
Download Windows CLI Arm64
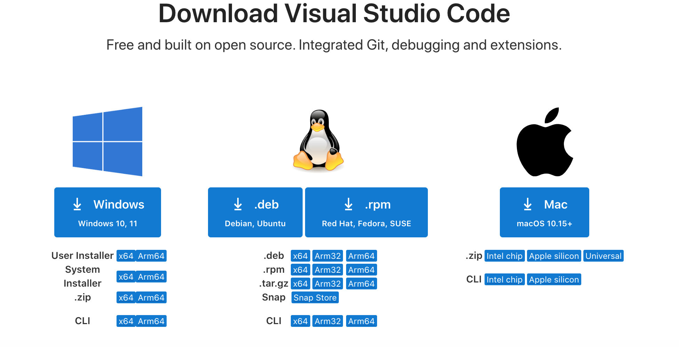151,321
